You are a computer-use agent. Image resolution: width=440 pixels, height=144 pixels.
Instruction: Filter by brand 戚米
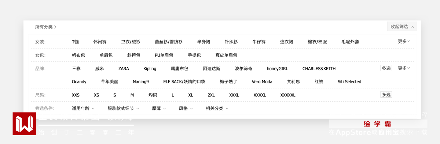(x=99, y=68)
